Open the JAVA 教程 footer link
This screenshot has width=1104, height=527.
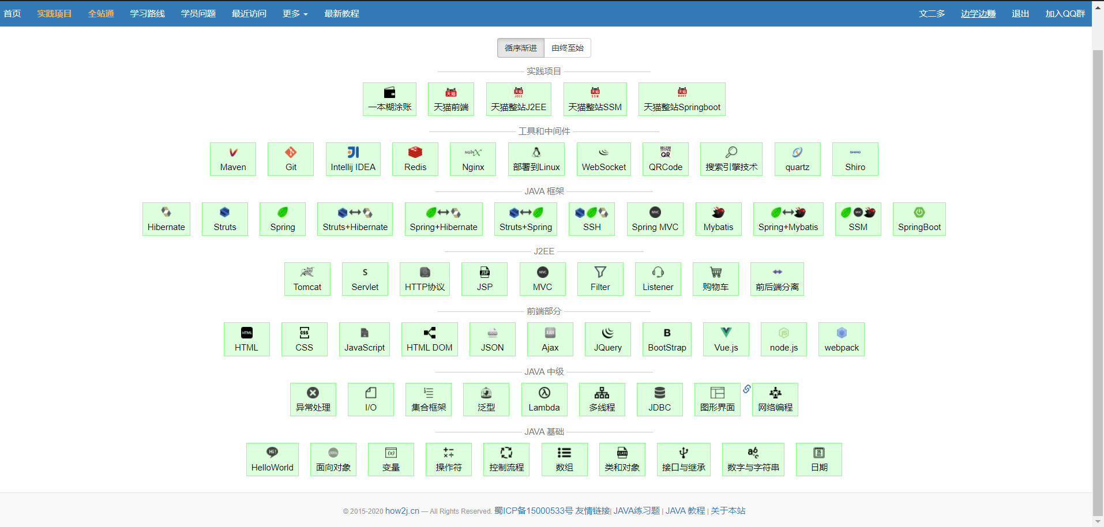pyautogui.click(x=685, y=511)
